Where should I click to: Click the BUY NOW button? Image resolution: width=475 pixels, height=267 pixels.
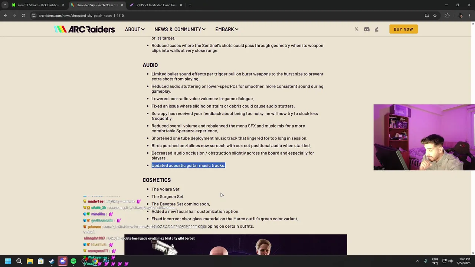[403, 29]
